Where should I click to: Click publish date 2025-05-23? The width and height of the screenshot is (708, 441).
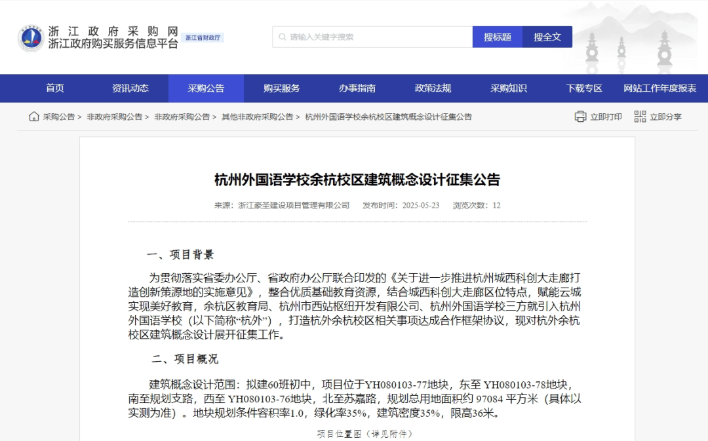[420, 205]
